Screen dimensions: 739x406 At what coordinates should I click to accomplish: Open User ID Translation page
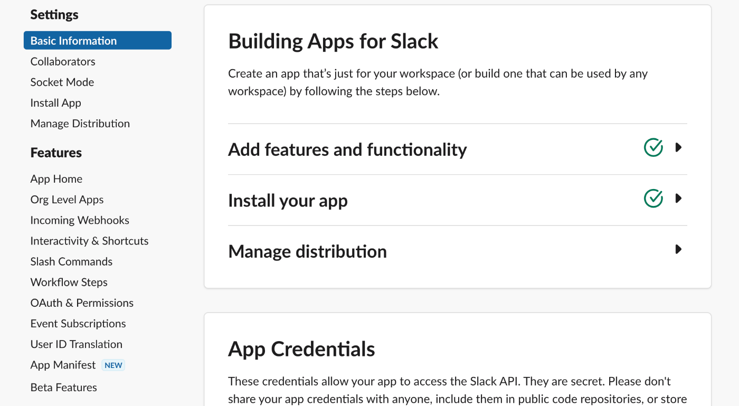click(77, 344)
